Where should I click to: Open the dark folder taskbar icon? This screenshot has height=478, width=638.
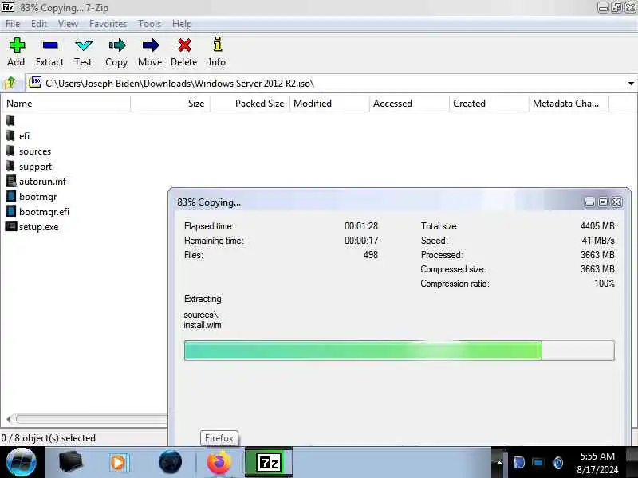point(71,463)
